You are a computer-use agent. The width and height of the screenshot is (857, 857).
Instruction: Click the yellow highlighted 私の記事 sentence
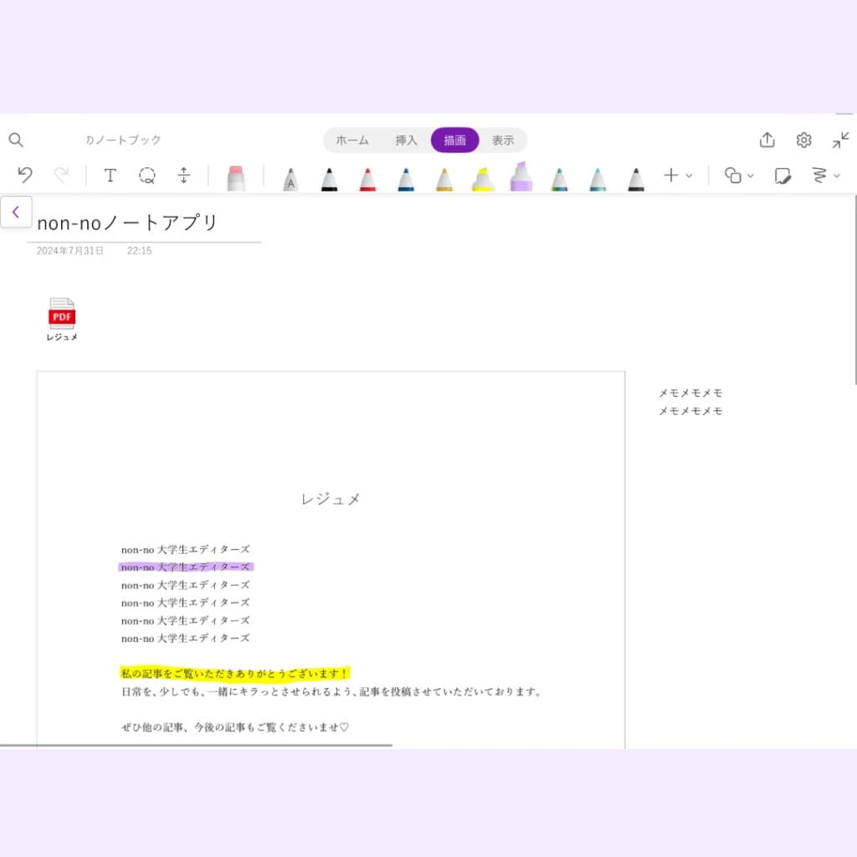[234, 674]
